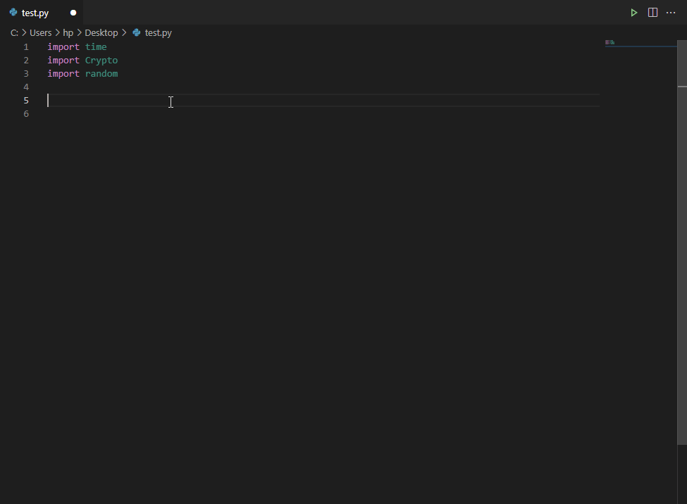This screenshot has width=687, height=504.
Task: Open the Desktop breadcrumb folder
Action: pos(101,33)
